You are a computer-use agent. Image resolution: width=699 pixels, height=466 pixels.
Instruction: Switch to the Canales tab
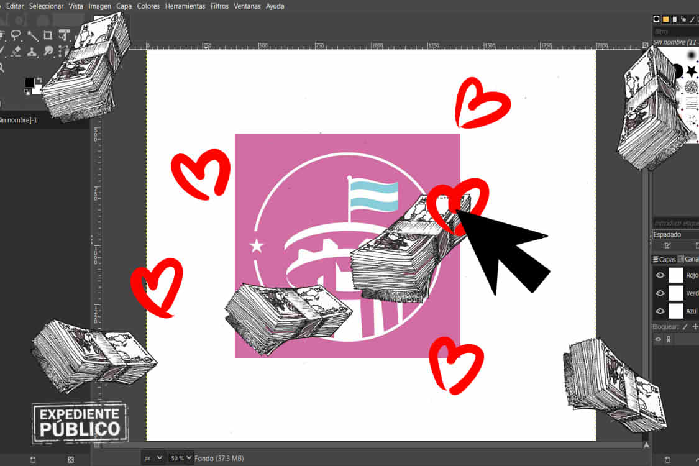pyautogui.click(x=688, y=259)
